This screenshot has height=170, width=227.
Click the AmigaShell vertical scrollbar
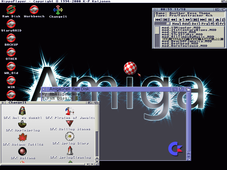(x=188, y=122)
